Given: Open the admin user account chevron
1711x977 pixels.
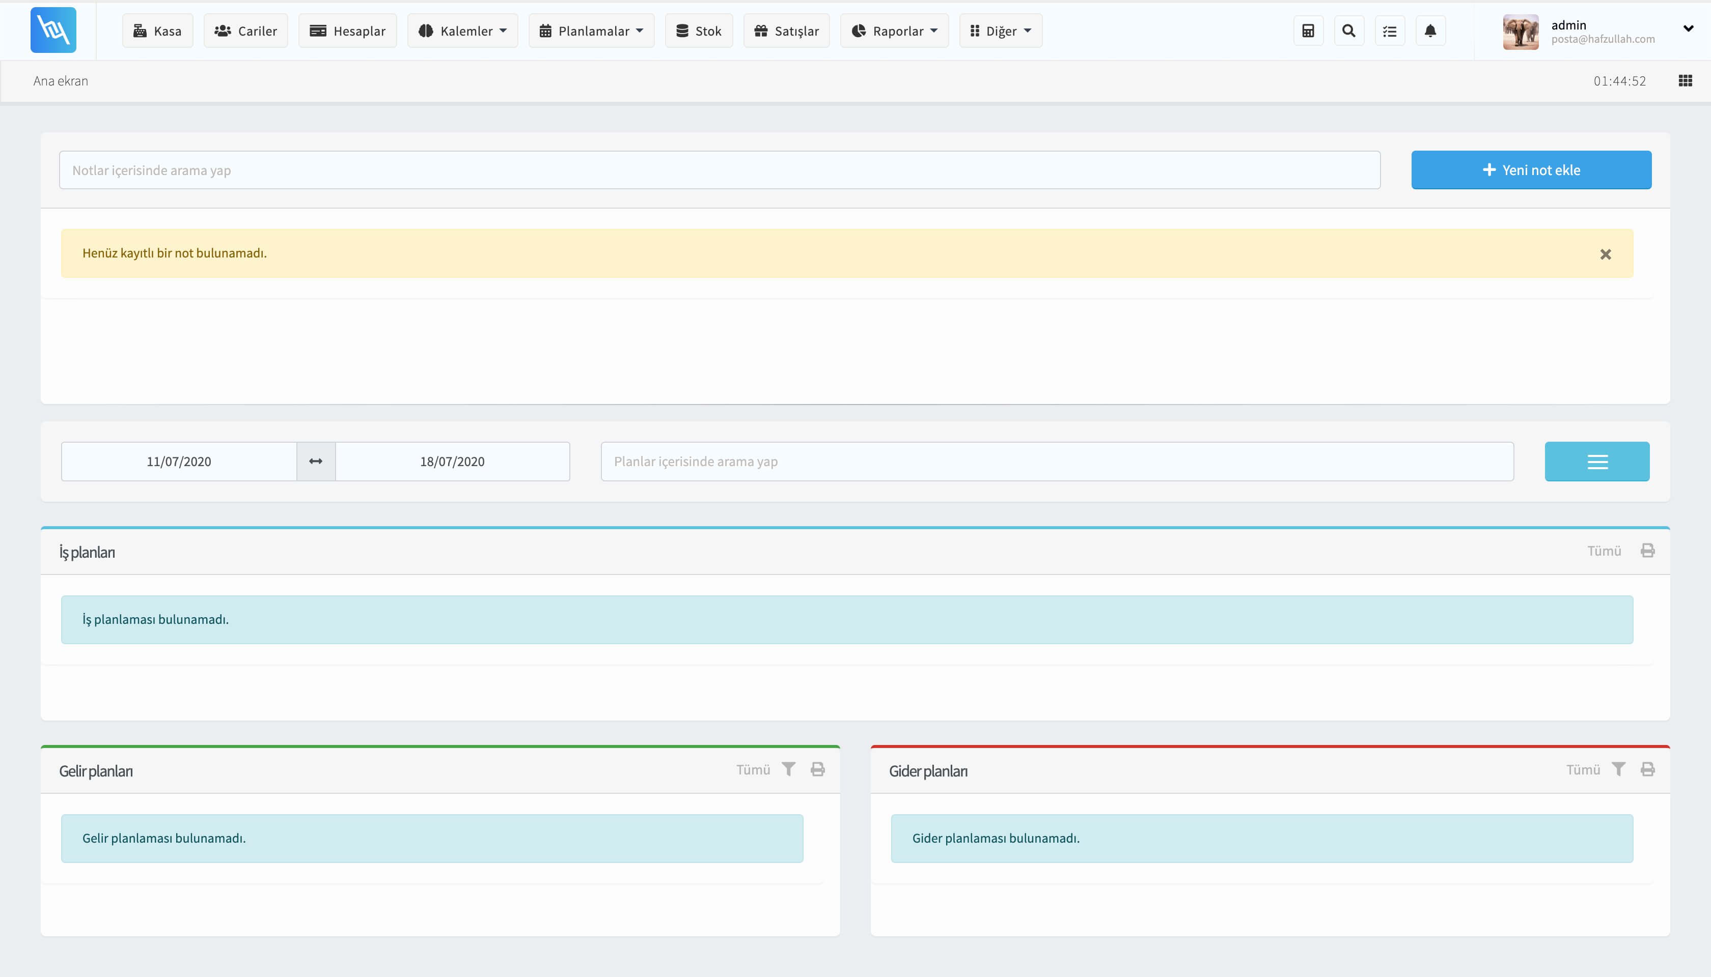Looking at the screenshot, I should tap(1688, 28).
